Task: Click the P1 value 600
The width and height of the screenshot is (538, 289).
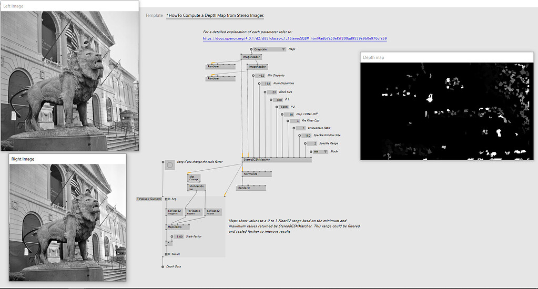Action: pyautogui.click(x=278, y=100)
